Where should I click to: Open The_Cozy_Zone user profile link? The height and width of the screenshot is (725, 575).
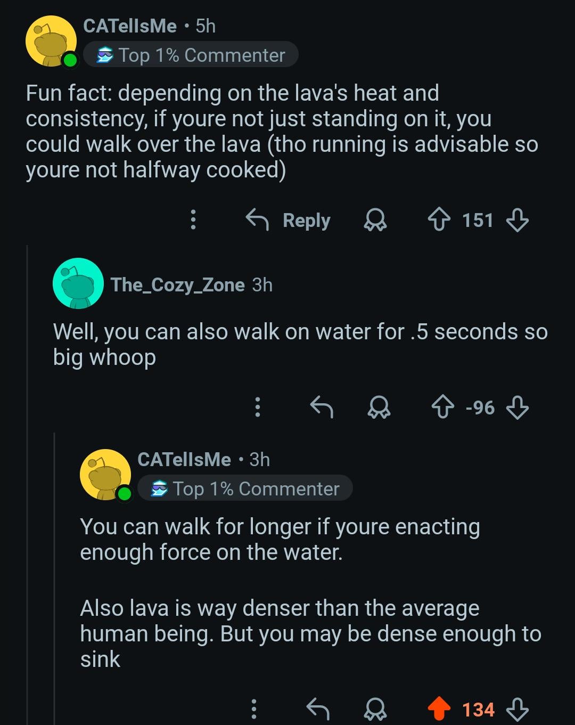[177, 285]
